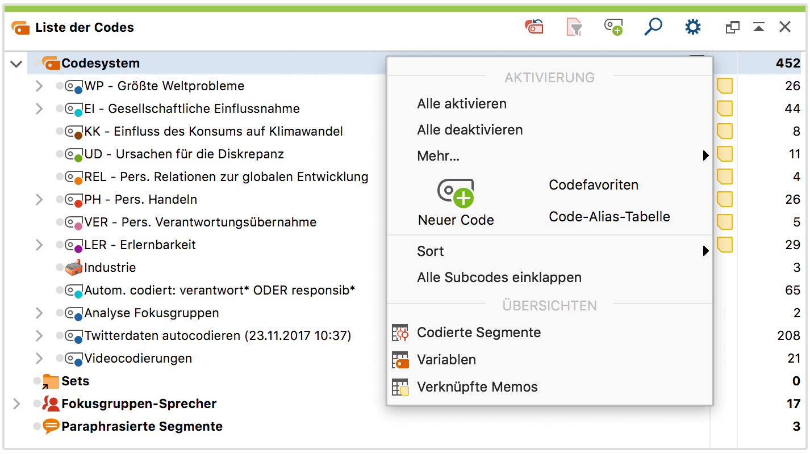
Task: Expand PH - Pers. Handeln subcodes
Action: click(x=39, y=199)
